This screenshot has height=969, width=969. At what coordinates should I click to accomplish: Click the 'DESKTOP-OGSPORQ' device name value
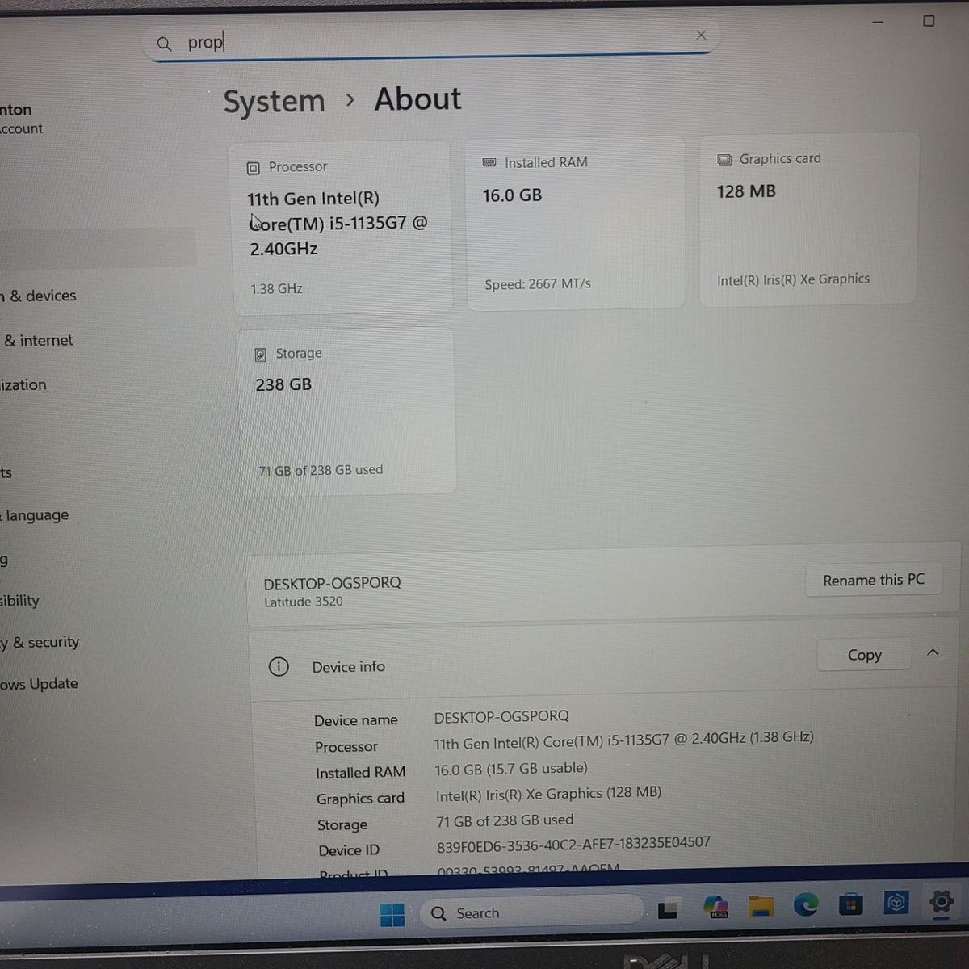(501, 716)
